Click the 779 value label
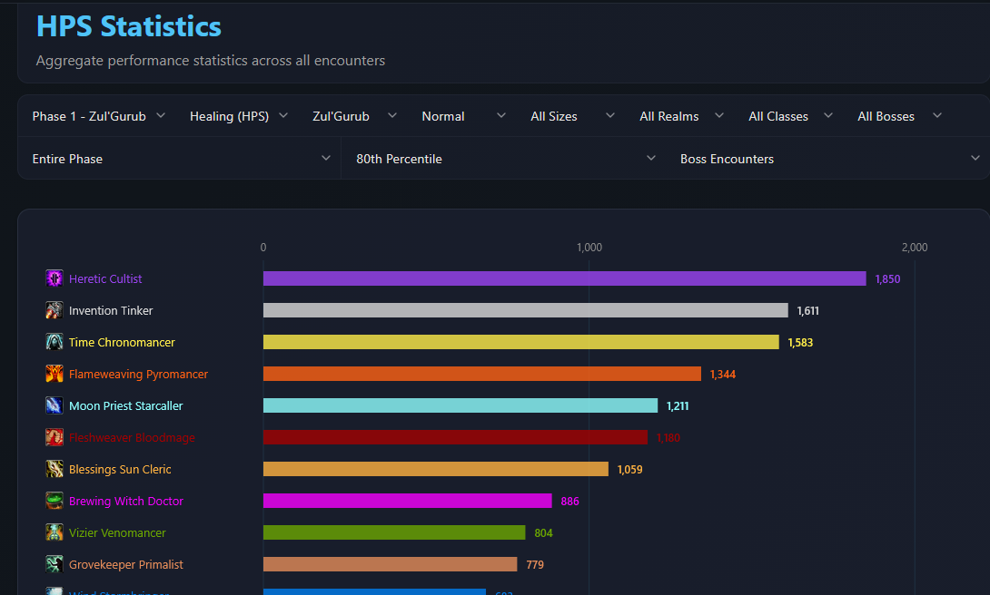The image size is (990, 595). pos(535,565)
